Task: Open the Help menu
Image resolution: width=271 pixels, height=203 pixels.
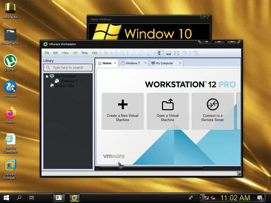Action: coord(94,53)
